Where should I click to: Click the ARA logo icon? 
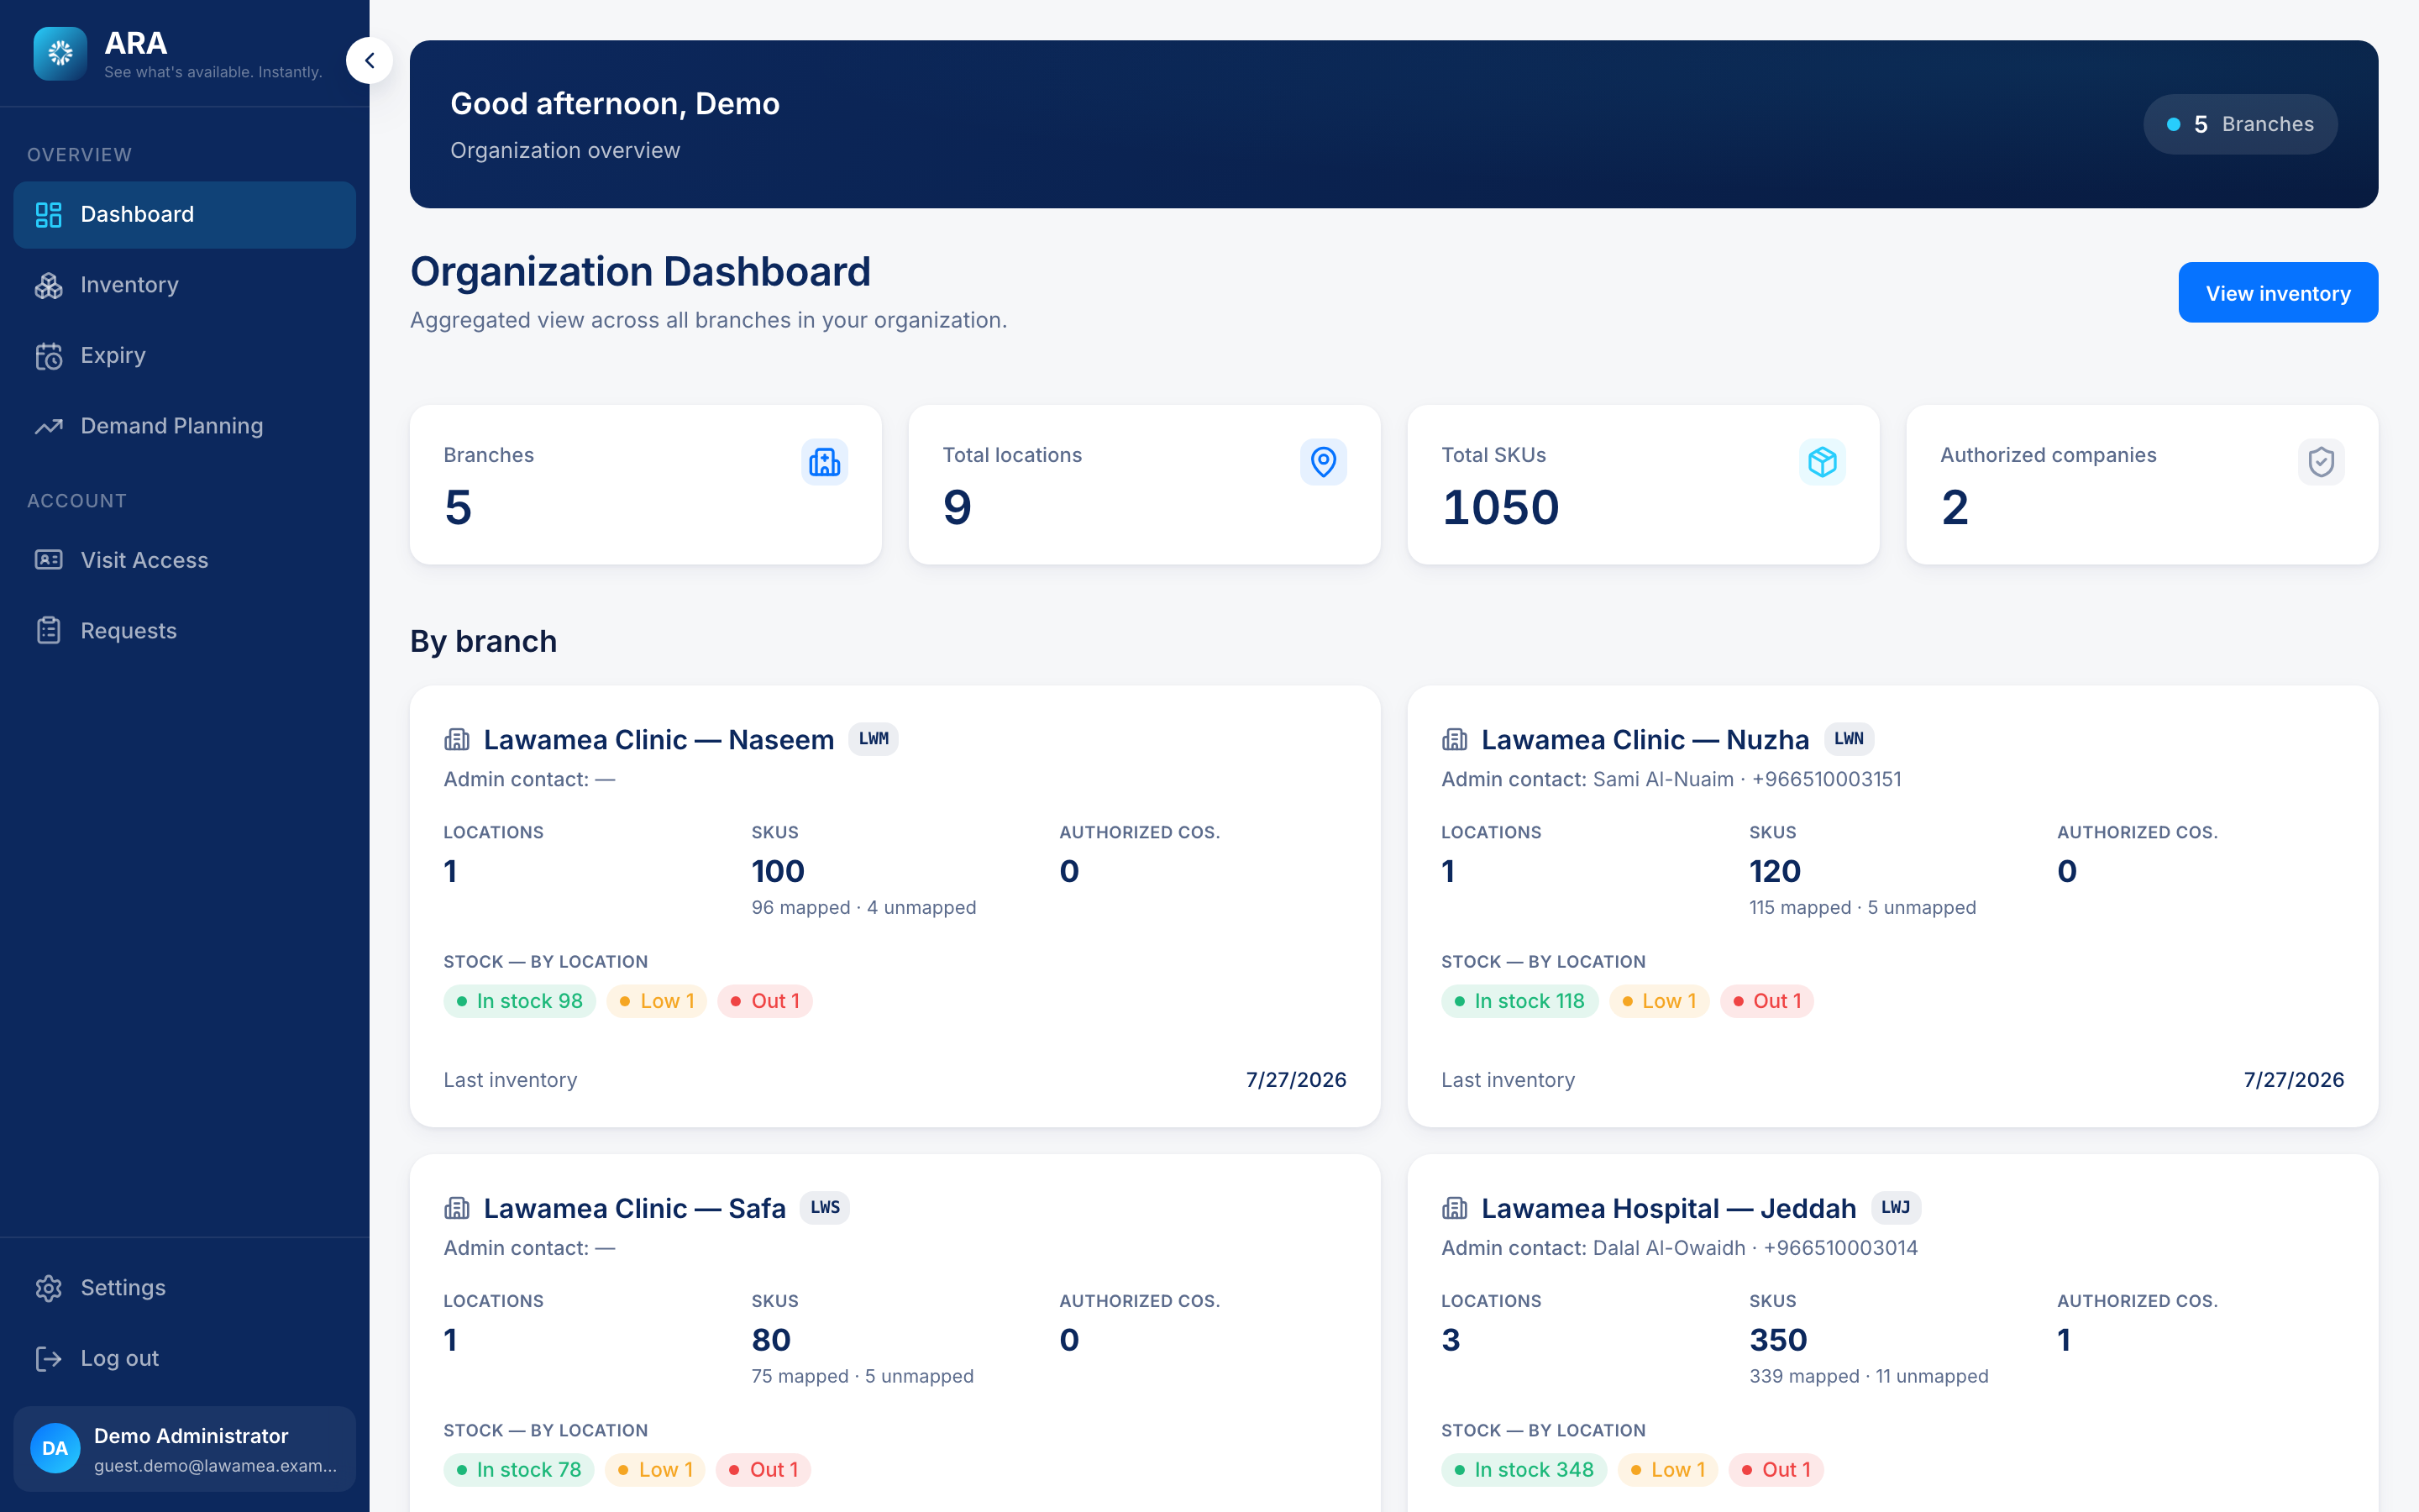pyautogui.click(x=60, y=54)
